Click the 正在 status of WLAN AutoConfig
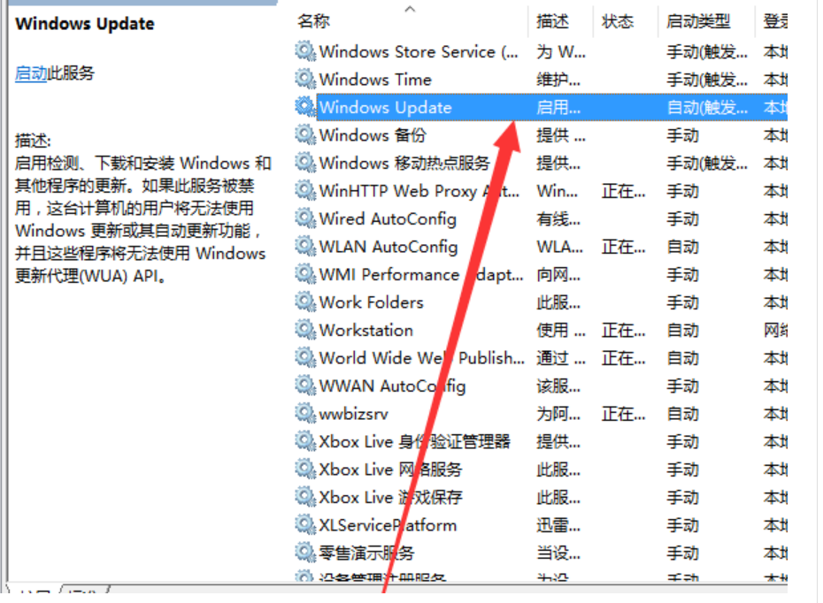823x603 pixels. coord(624,247)
